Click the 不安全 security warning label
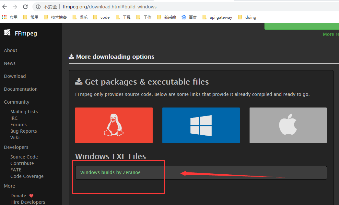The height and width of the screenshot is (205, 339). (50, 7)
